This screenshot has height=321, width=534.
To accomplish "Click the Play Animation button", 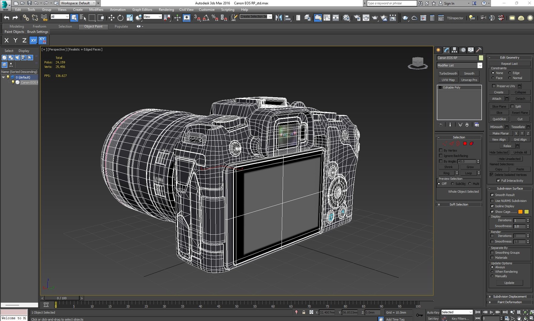I will [x=492, y=312].
